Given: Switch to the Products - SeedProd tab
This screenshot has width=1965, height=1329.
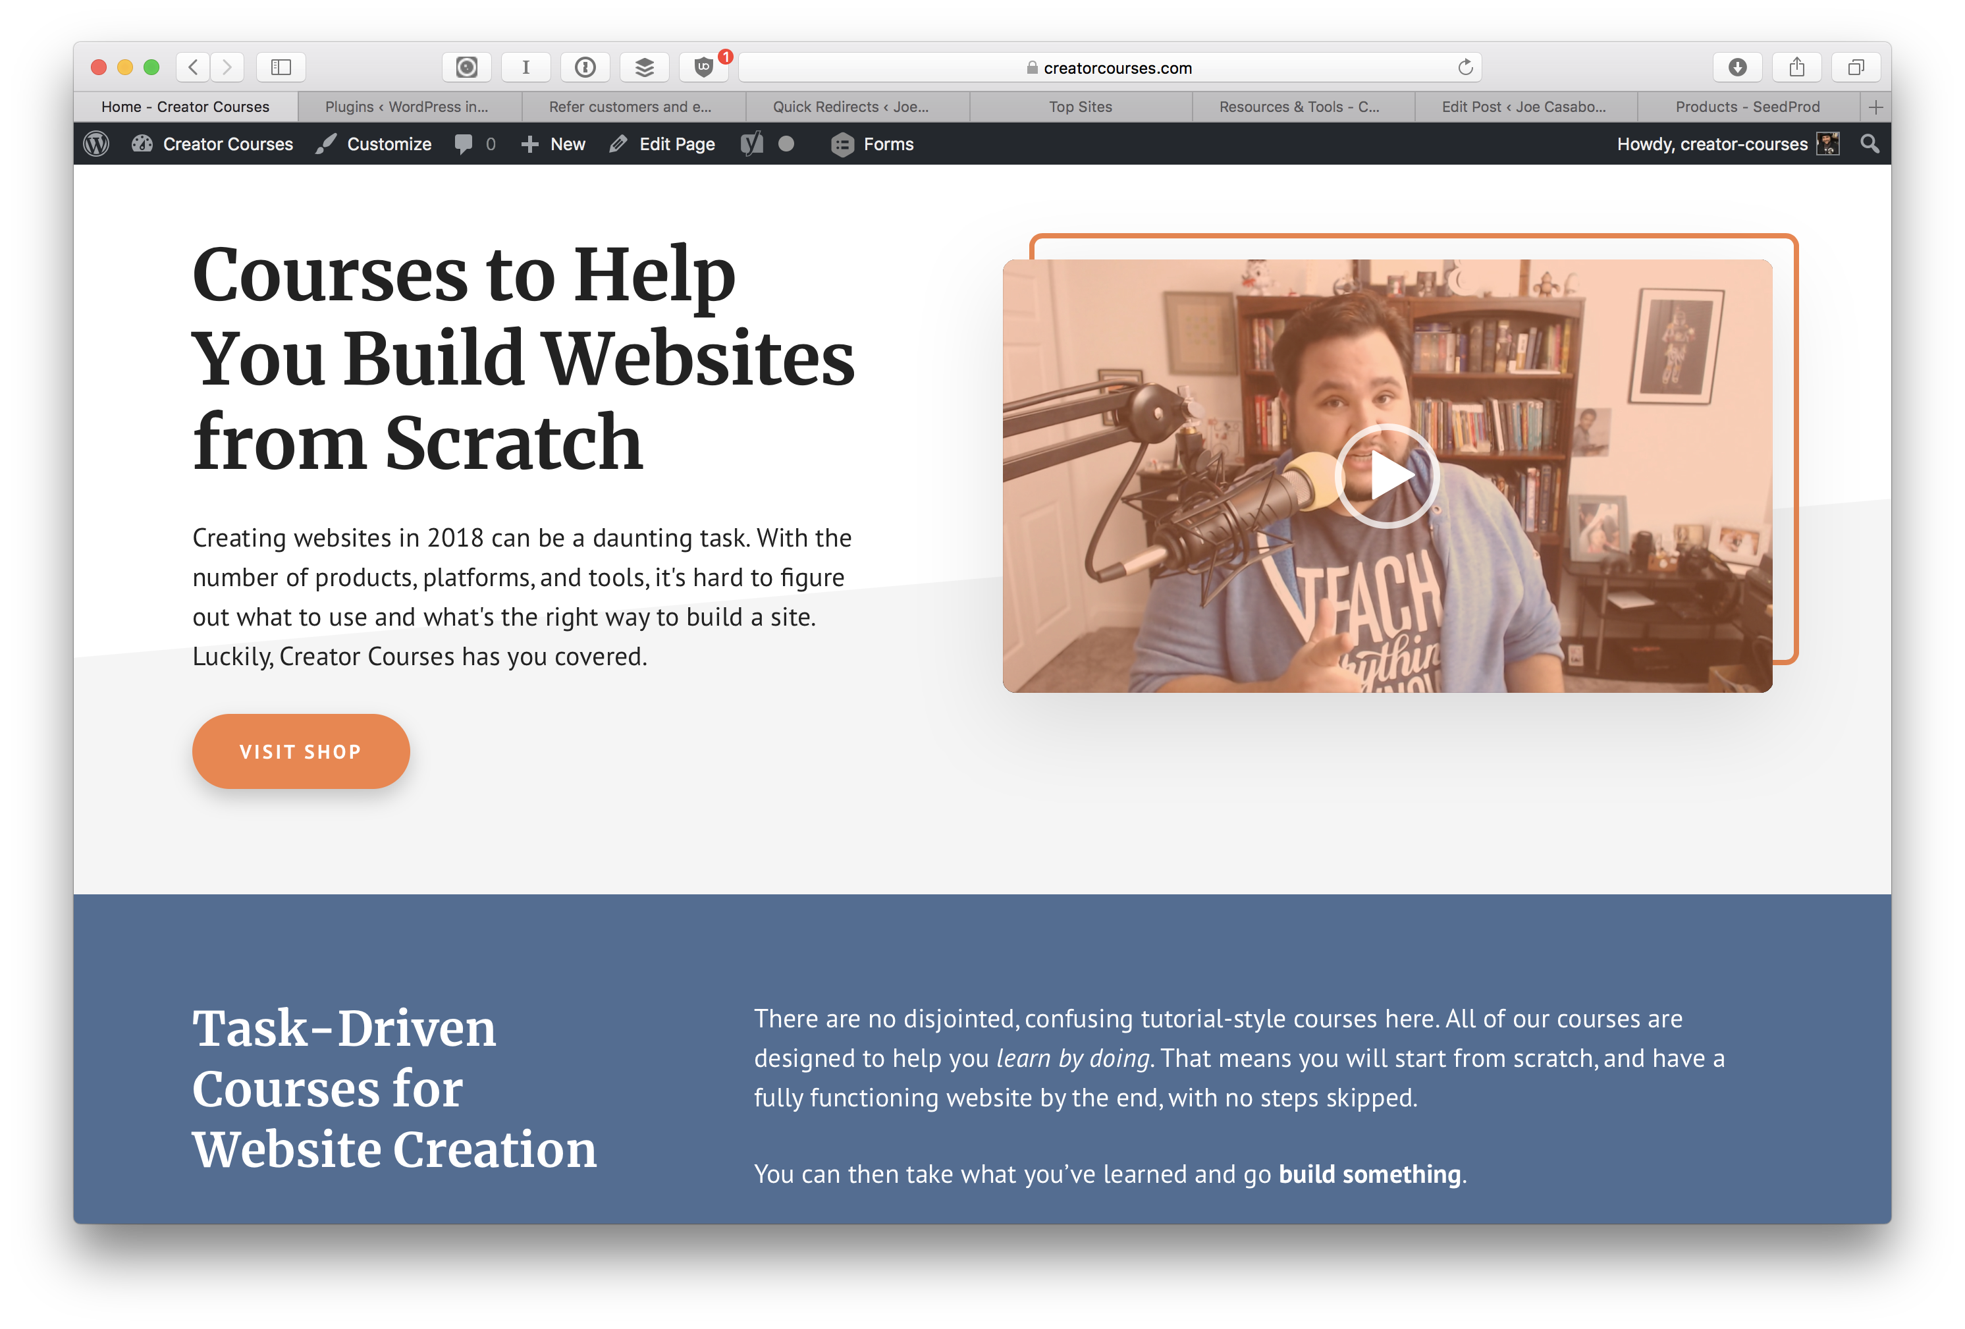Looking at the screenshot, I should 1747,107.
